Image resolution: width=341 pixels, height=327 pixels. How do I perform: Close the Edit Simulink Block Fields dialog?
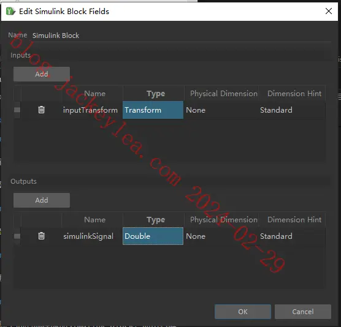pyautogui.click(x=329, y=11)
